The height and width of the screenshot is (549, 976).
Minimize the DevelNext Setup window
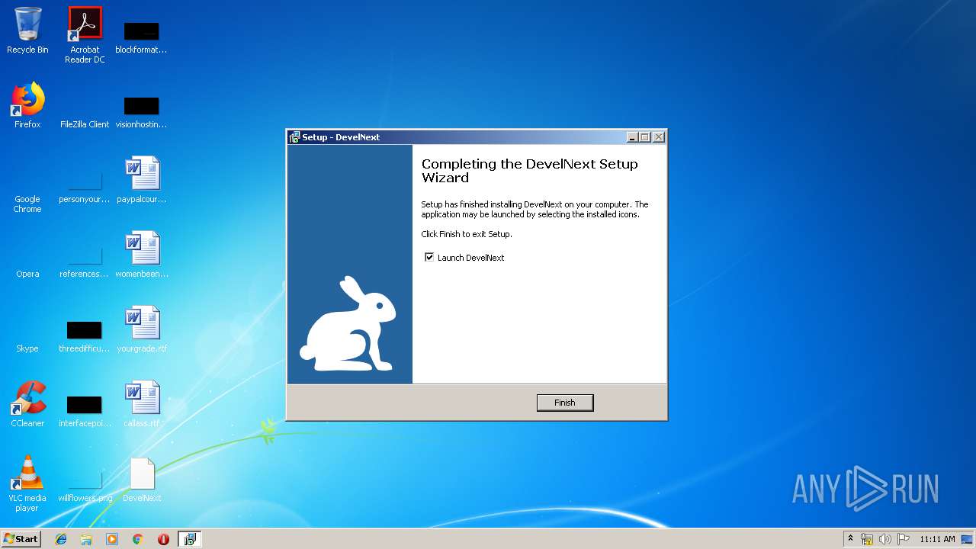coord(632,137)
